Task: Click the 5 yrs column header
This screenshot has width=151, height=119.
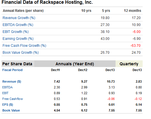Action: click(x=106, y=11)
